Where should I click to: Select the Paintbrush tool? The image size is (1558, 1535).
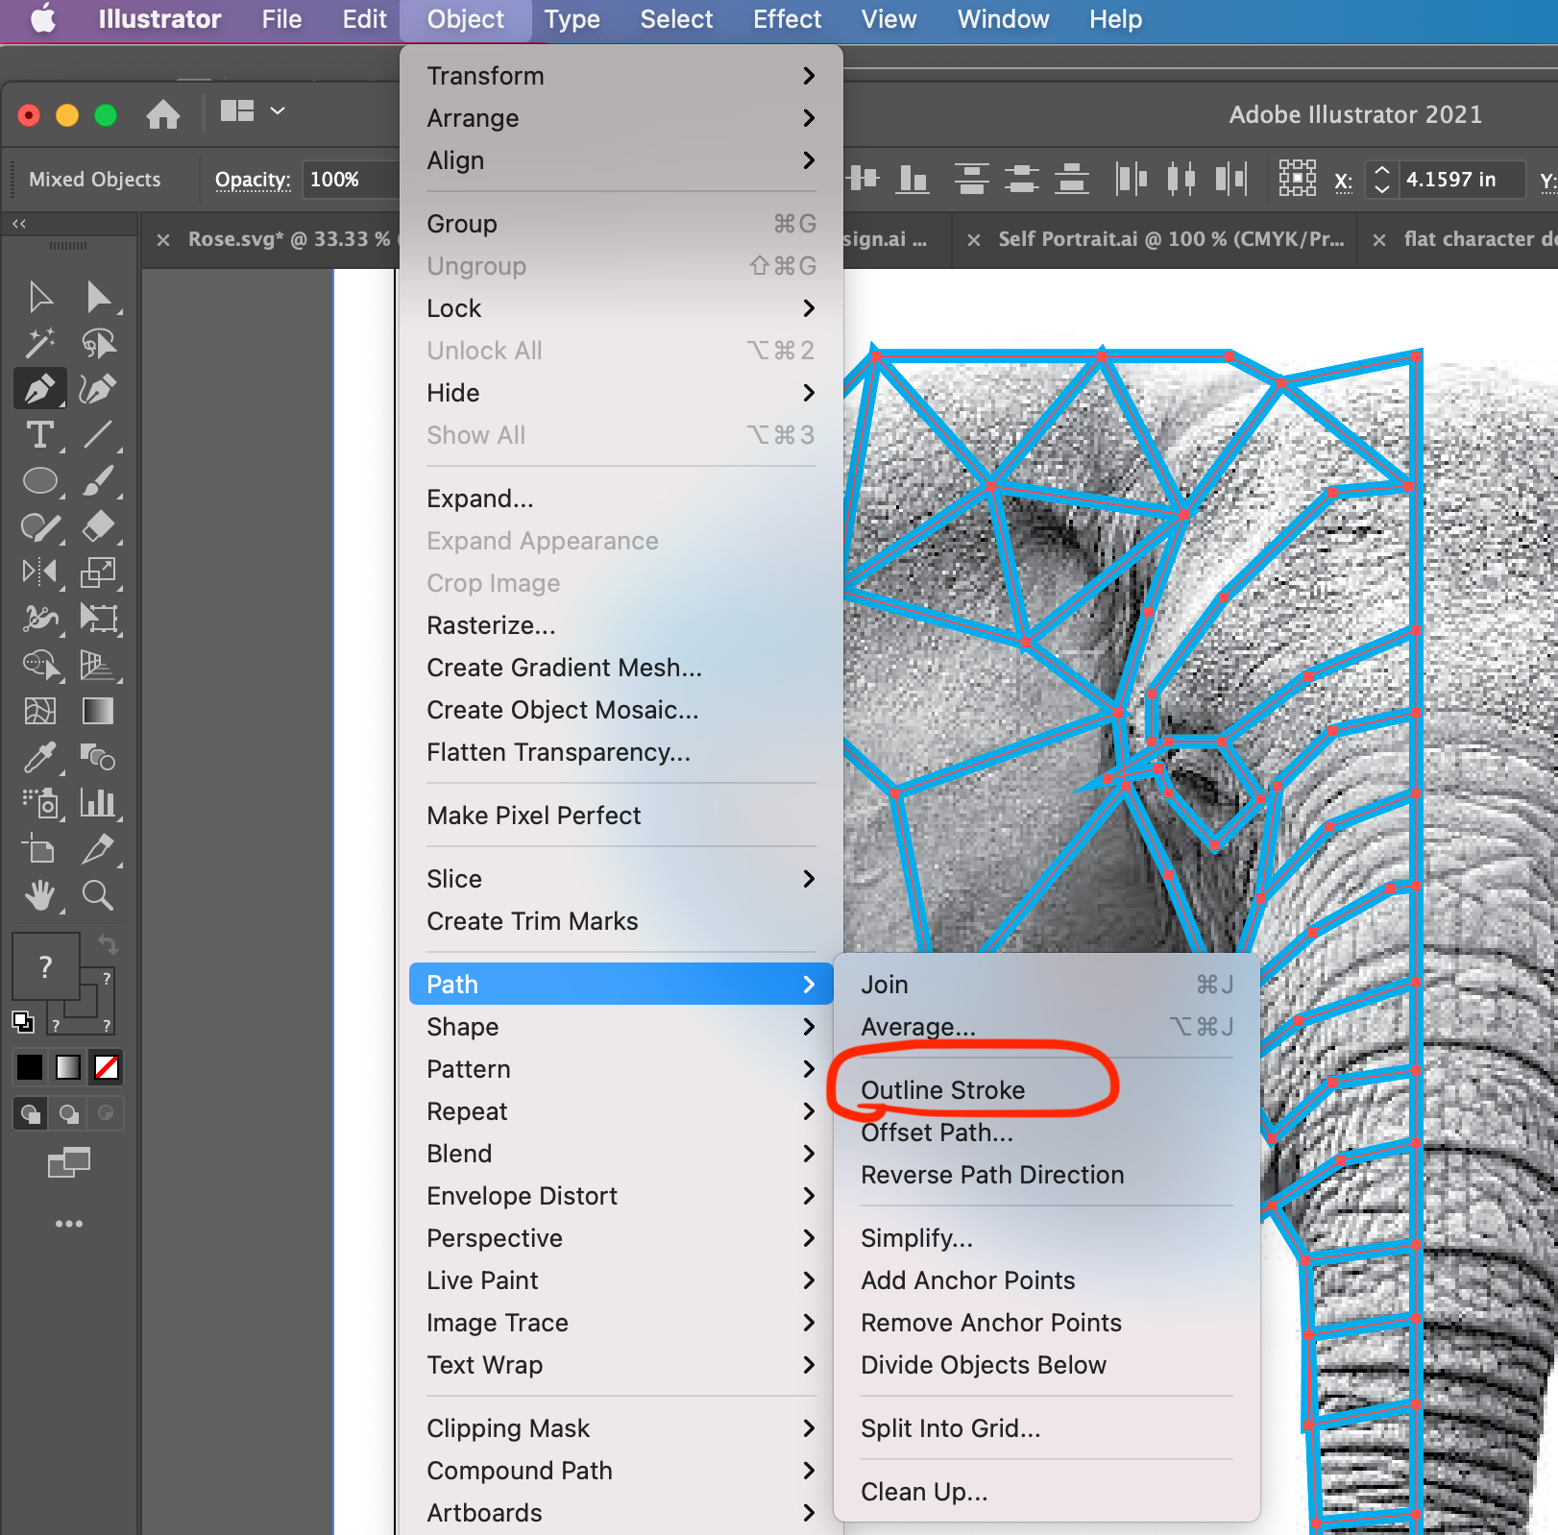pos(99,480)
